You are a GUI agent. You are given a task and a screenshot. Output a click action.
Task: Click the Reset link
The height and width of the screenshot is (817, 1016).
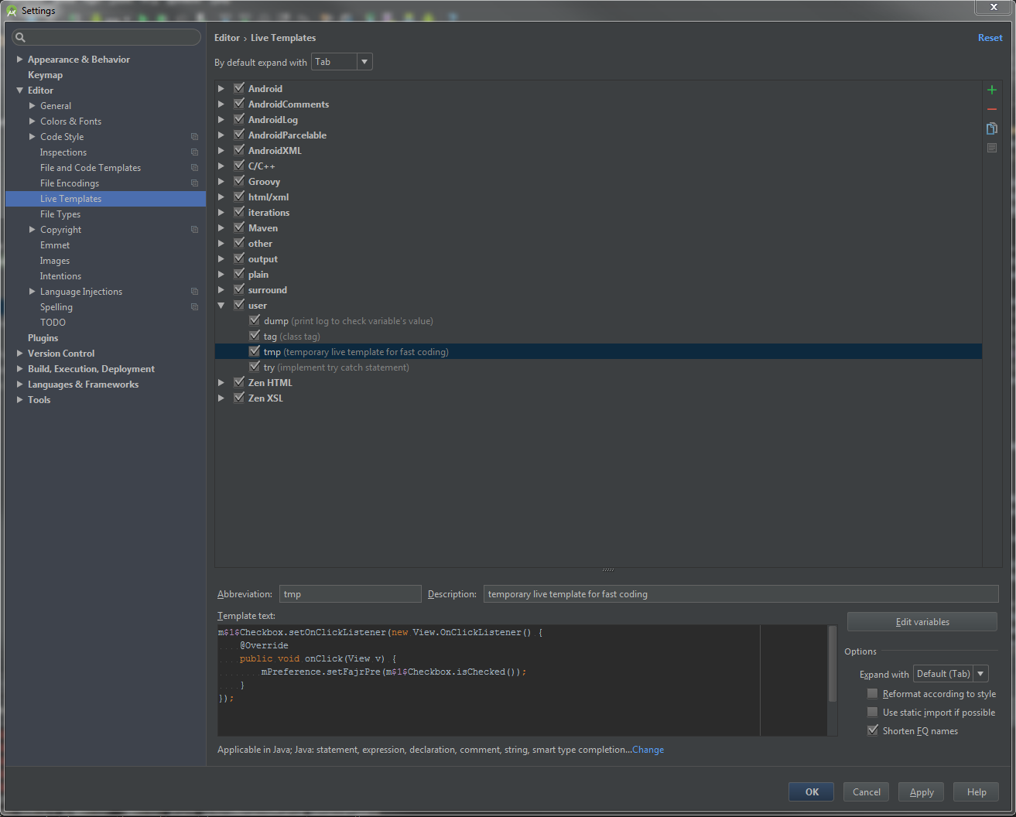click(990, 37)
